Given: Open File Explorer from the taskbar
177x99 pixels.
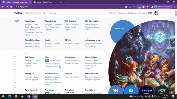Looking at the screenshot, I should pyautogui.click(x=16, y=97).
